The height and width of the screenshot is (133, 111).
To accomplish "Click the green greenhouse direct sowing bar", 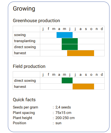I will click(x=70, y=47).
